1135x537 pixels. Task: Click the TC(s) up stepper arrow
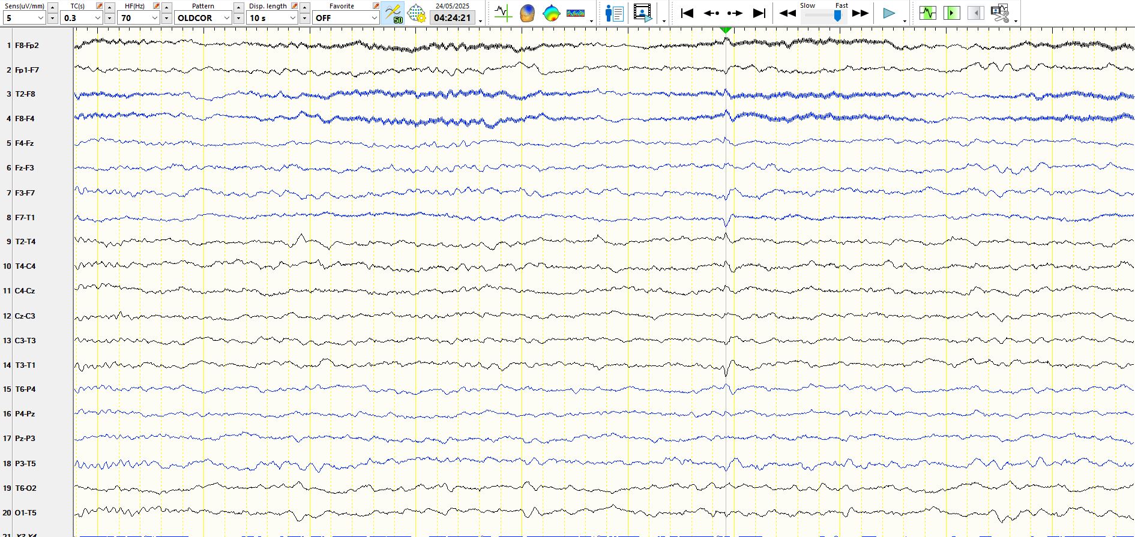[110, 7]
